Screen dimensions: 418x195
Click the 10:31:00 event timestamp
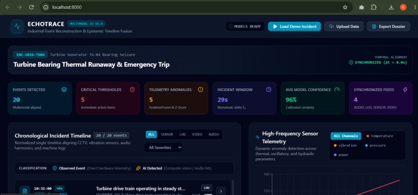pos(43,188)
